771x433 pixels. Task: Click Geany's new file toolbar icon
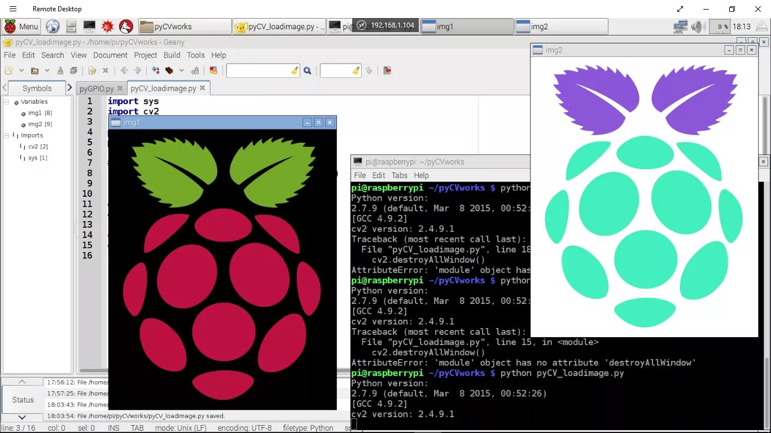coord(8,70)
